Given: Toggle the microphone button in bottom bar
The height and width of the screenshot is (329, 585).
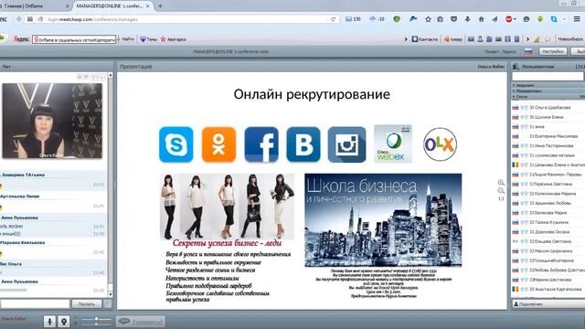Looking at the screenshot, I should click(x=49, y=321).
